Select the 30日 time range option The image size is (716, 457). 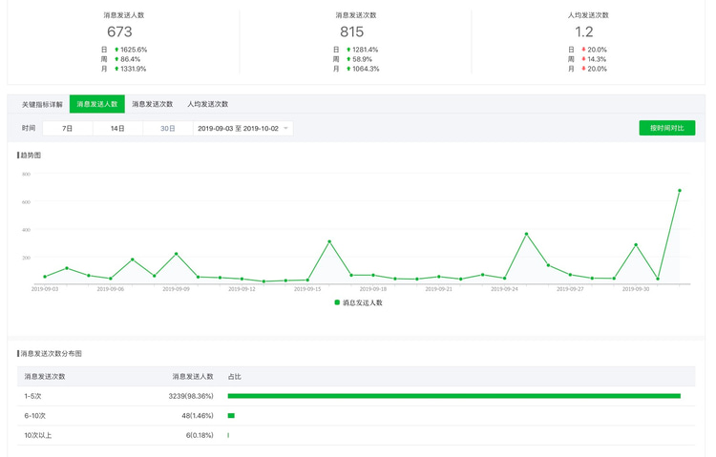point(168,128)
